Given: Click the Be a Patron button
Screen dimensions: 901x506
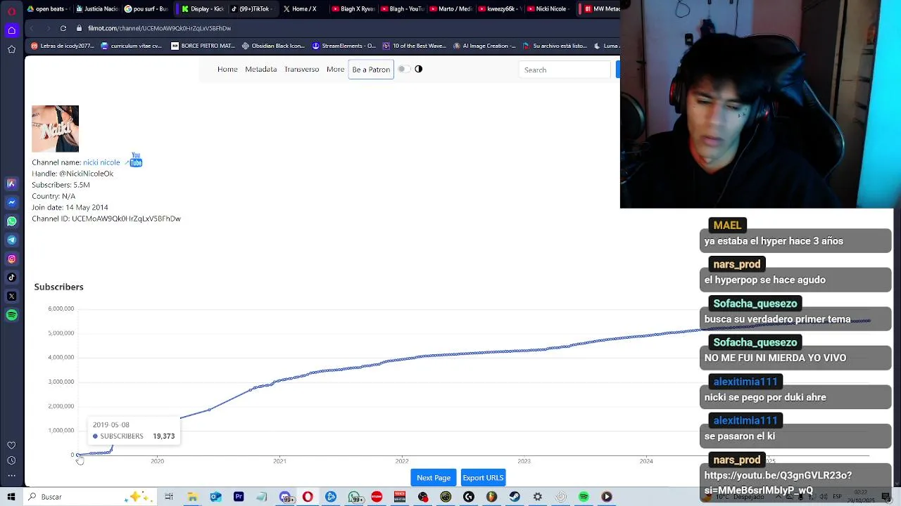Looking at the screenshot, I should (x=371, y=70).
